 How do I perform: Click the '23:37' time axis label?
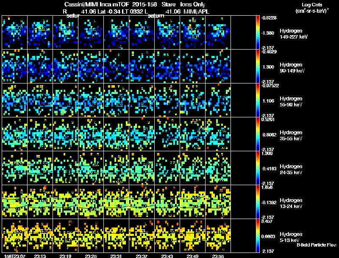tap(142, 256)
